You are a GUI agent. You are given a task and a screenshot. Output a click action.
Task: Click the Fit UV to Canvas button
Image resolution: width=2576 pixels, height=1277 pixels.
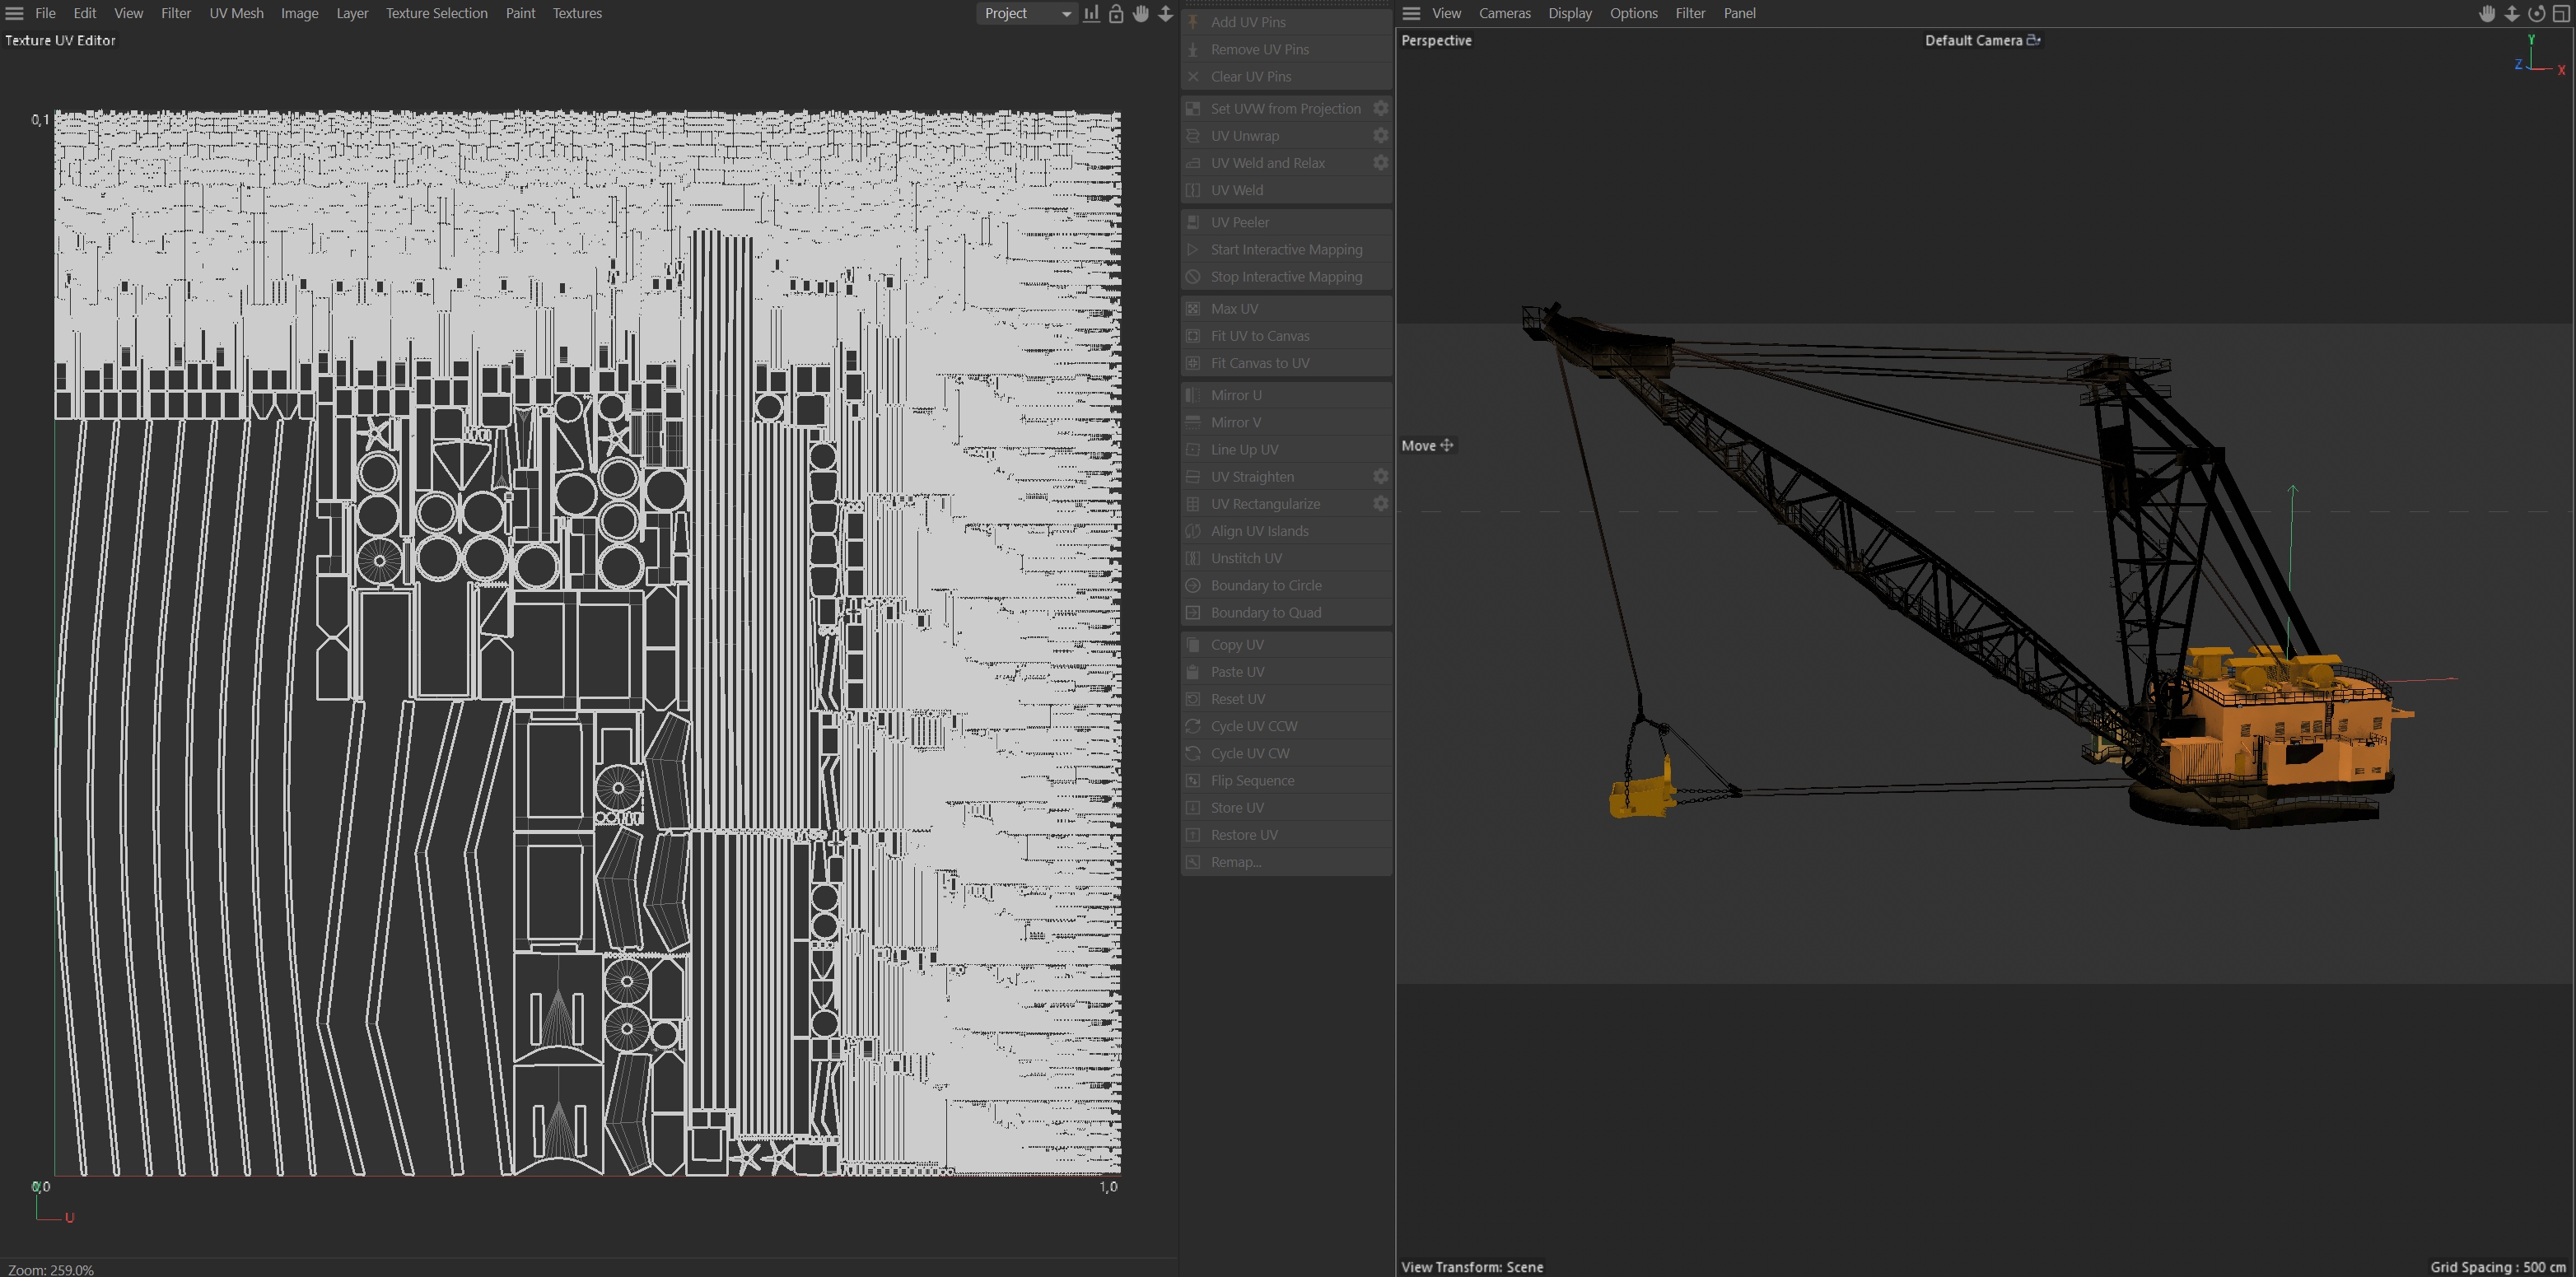[x=1259, y=336]
